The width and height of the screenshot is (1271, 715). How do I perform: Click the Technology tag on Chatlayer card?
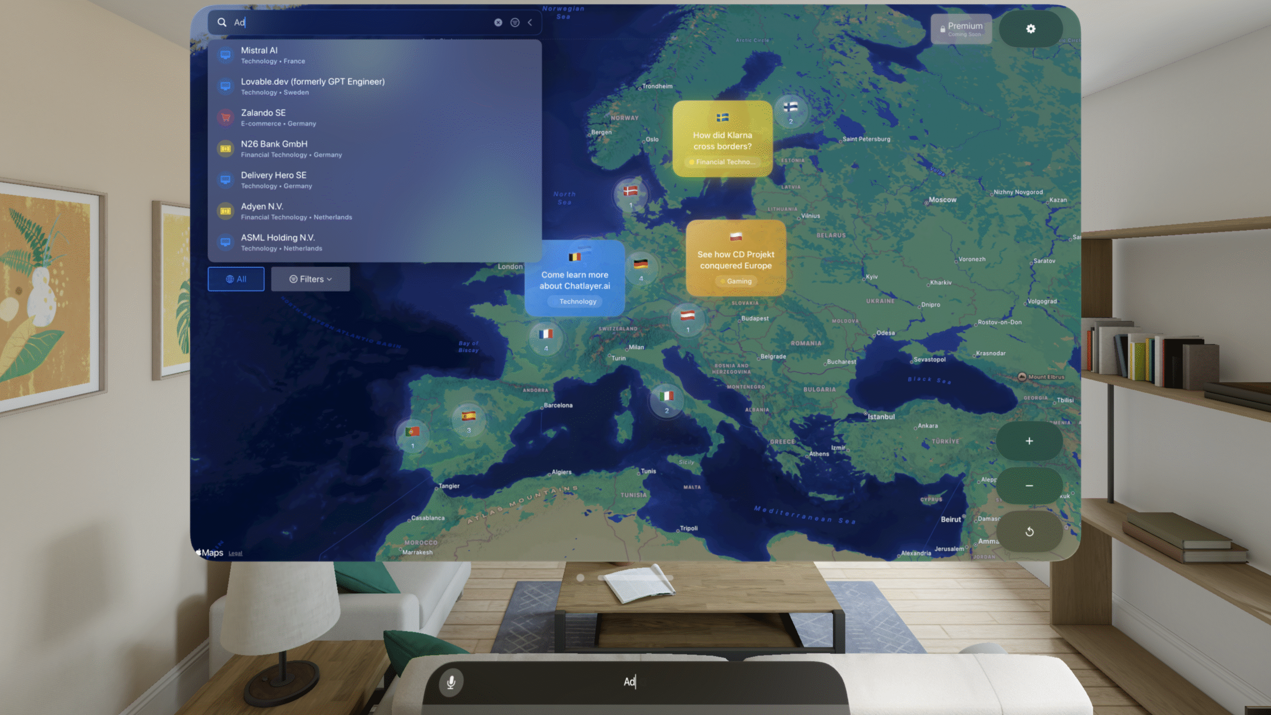coord(575,301)
